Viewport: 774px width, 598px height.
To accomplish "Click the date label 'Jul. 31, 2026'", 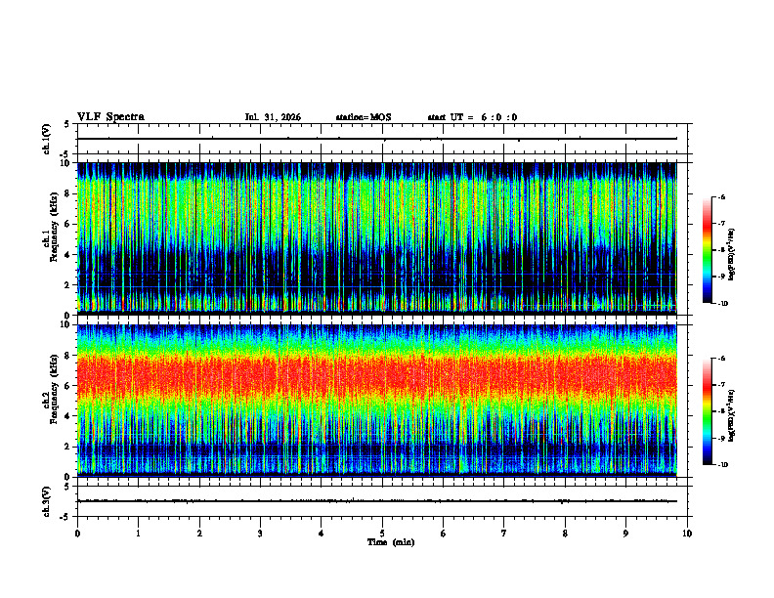I will click(x=273, y=117).
